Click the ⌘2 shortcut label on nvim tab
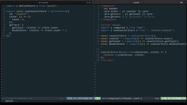187x105 pixels. (181, 3)
